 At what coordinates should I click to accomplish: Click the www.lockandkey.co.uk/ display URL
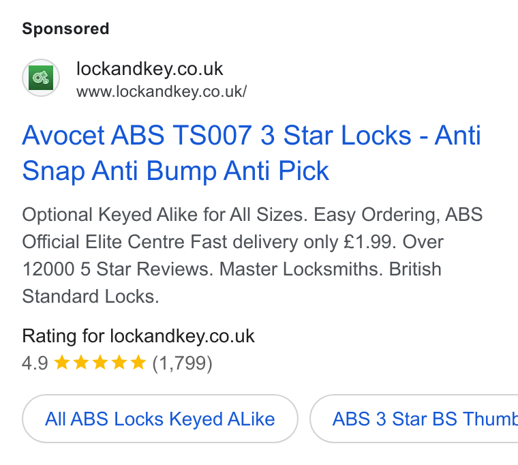pyautogui.click(x=162, y=91)
